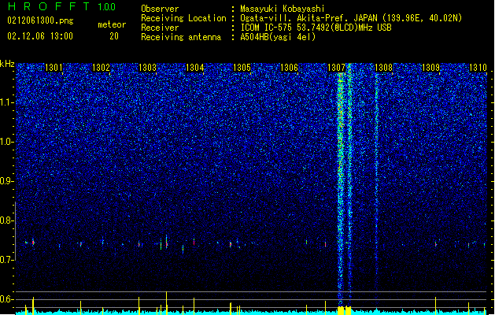The width and height of the screenshot is (495, 315).
Task: Click the 1305 time marker
Action: coord(242,68)
